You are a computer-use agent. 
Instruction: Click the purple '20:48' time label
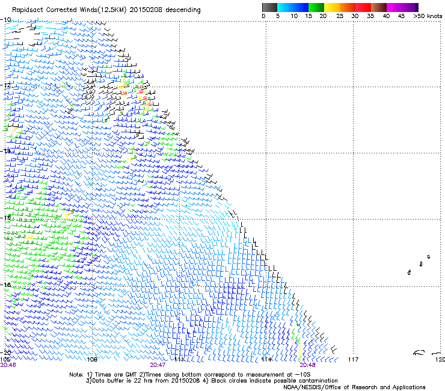pyautogui.click(x=307, y=365)
